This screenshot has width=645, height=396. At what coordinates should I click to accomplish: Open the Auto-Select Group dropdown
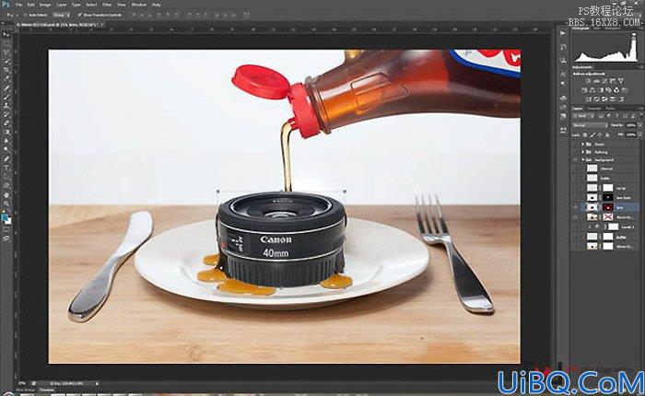click(61, 16)
